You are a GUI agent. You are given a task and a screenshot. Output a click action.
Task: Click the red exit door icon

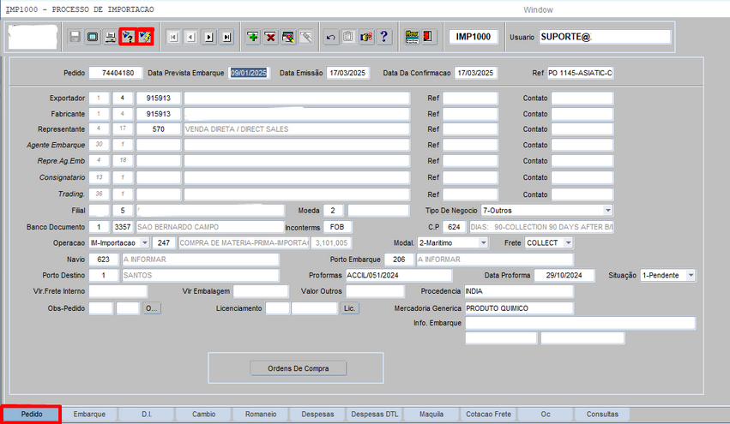[x=429, y=37]
